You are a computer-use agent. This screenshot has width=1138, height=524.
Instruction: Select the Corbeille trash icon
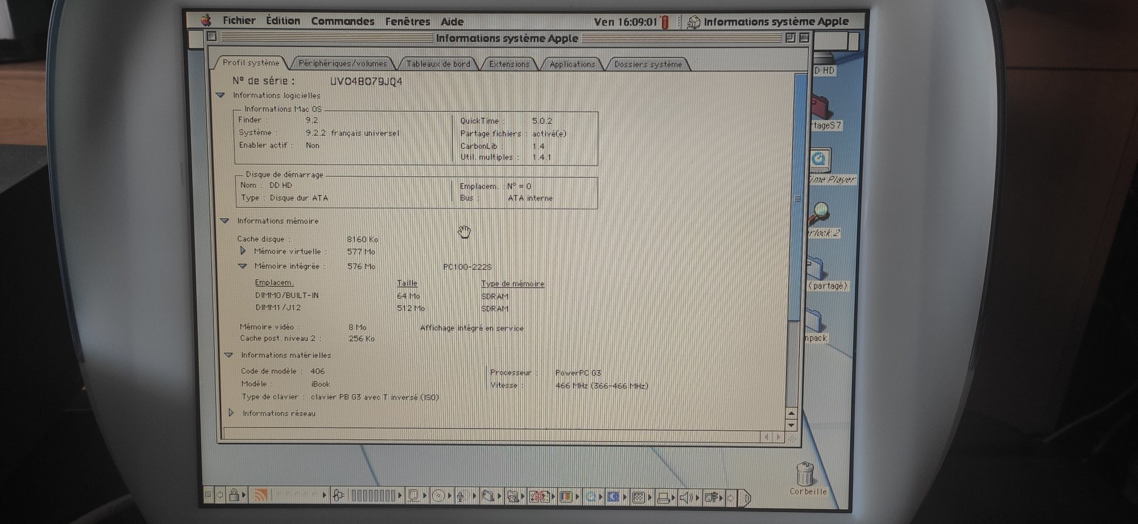click(807, 479)
